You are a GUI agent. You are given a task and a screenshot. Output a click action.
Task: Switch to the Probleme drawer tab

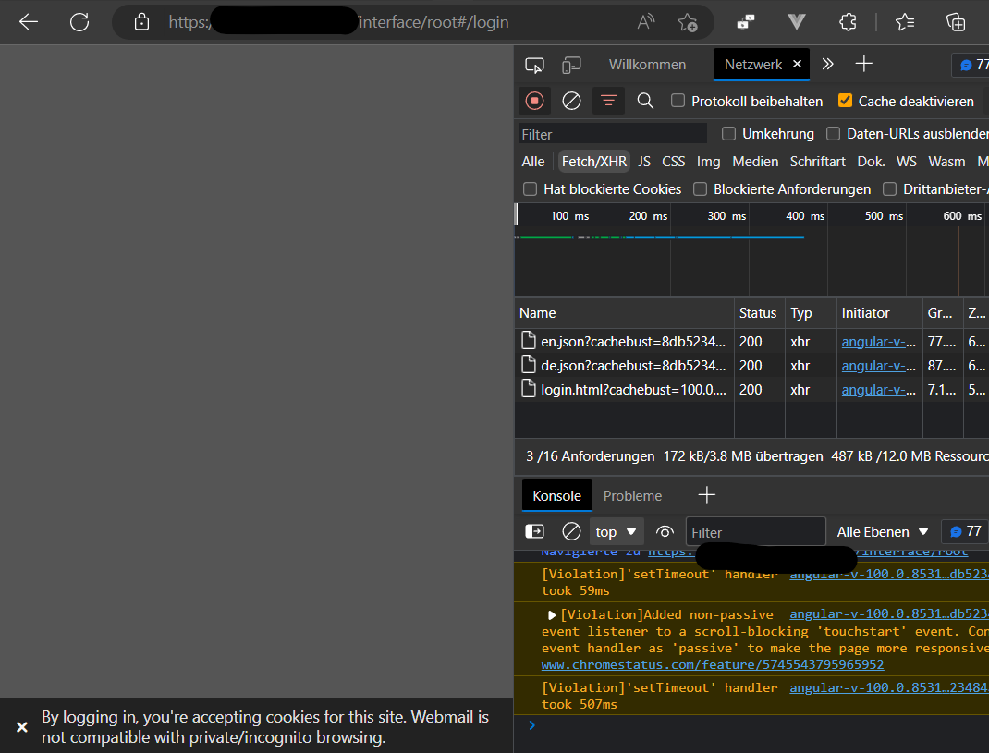pyautogui.click(x=632, y=496)
